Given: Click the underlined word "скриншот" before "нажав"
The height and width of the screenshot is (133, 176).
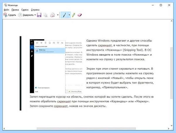Looking at the screenshot, I should tap(61, 106).
